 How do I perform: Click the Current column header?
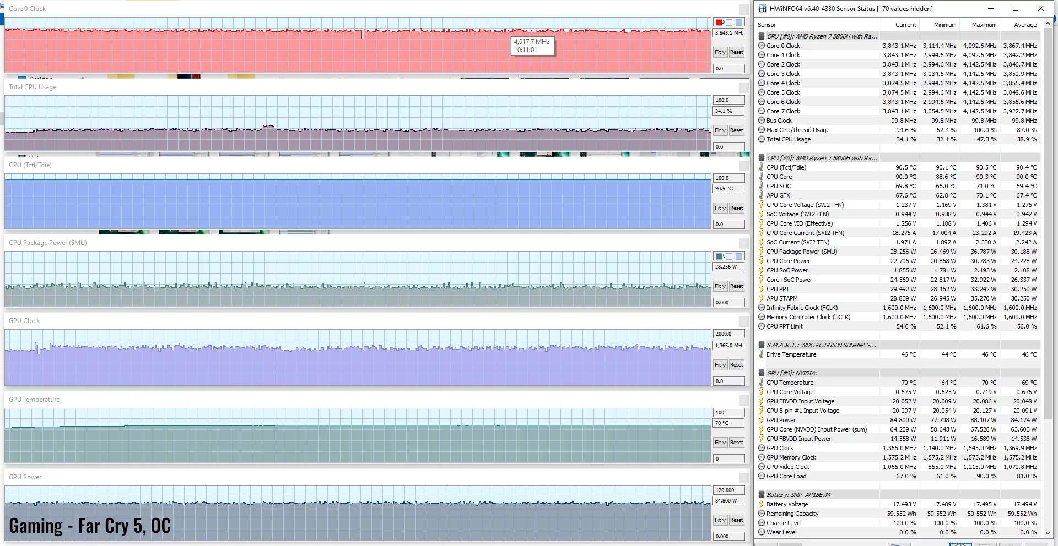[x=905, y=25]
